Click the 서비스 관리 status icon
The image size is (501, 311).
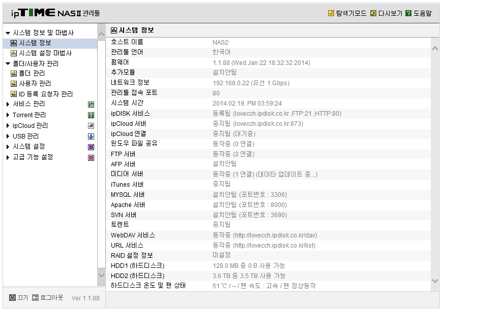click(91, 104)
